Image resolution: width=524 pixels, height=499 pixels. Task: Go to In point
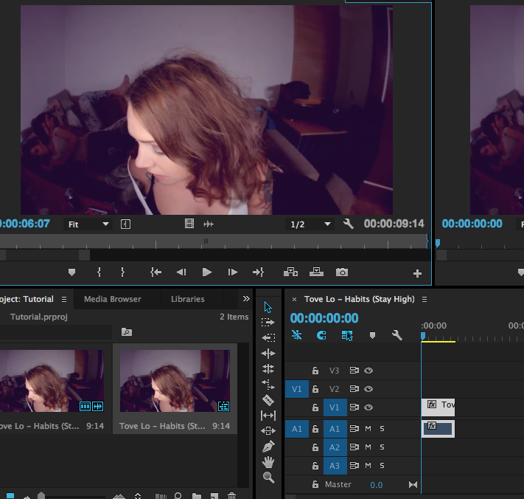coord(156,272)
